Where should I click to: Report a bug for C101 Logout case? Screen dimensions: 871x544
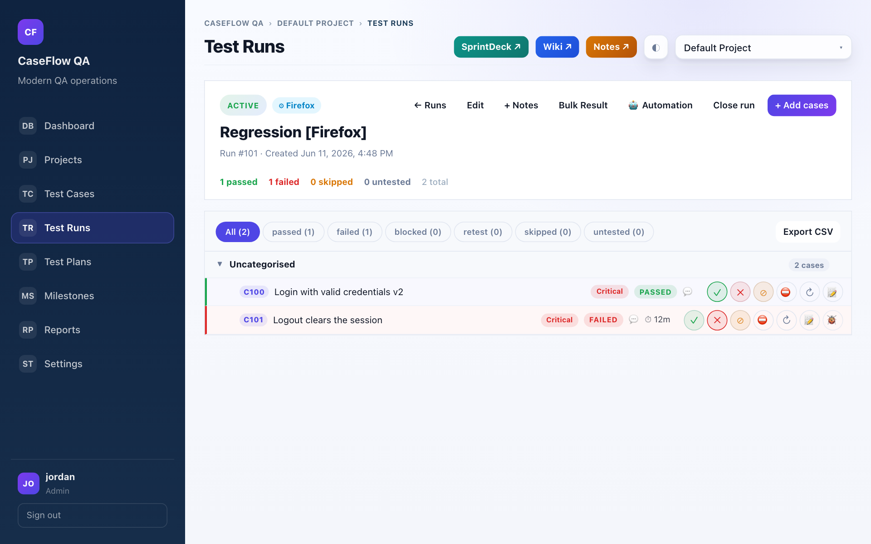[x=832, y=320]
